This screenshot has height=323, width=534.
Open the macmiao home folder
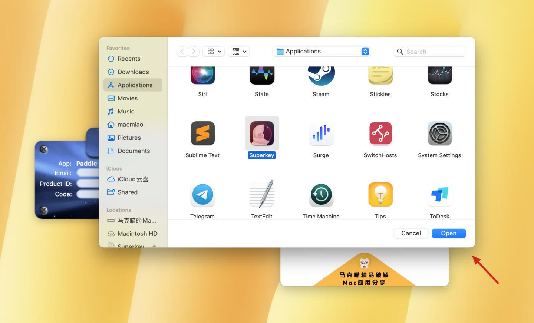133,125
